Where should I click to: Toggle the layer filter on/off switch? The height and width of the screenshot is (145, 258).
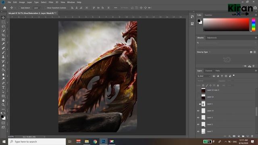tap(234, 76)
